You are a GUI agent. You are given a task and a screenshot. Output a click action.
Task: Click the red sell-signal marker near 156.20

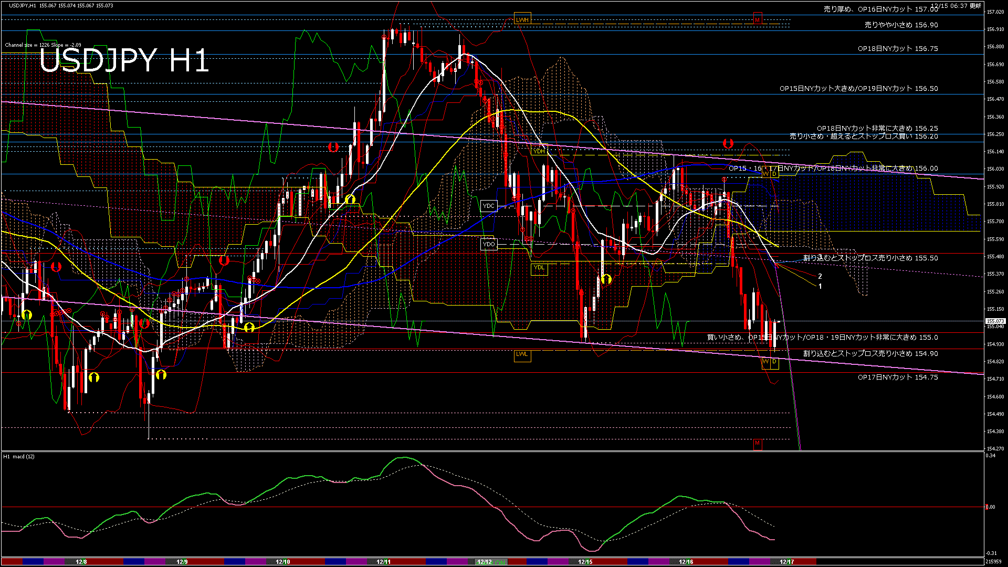(x=729, y=143)
